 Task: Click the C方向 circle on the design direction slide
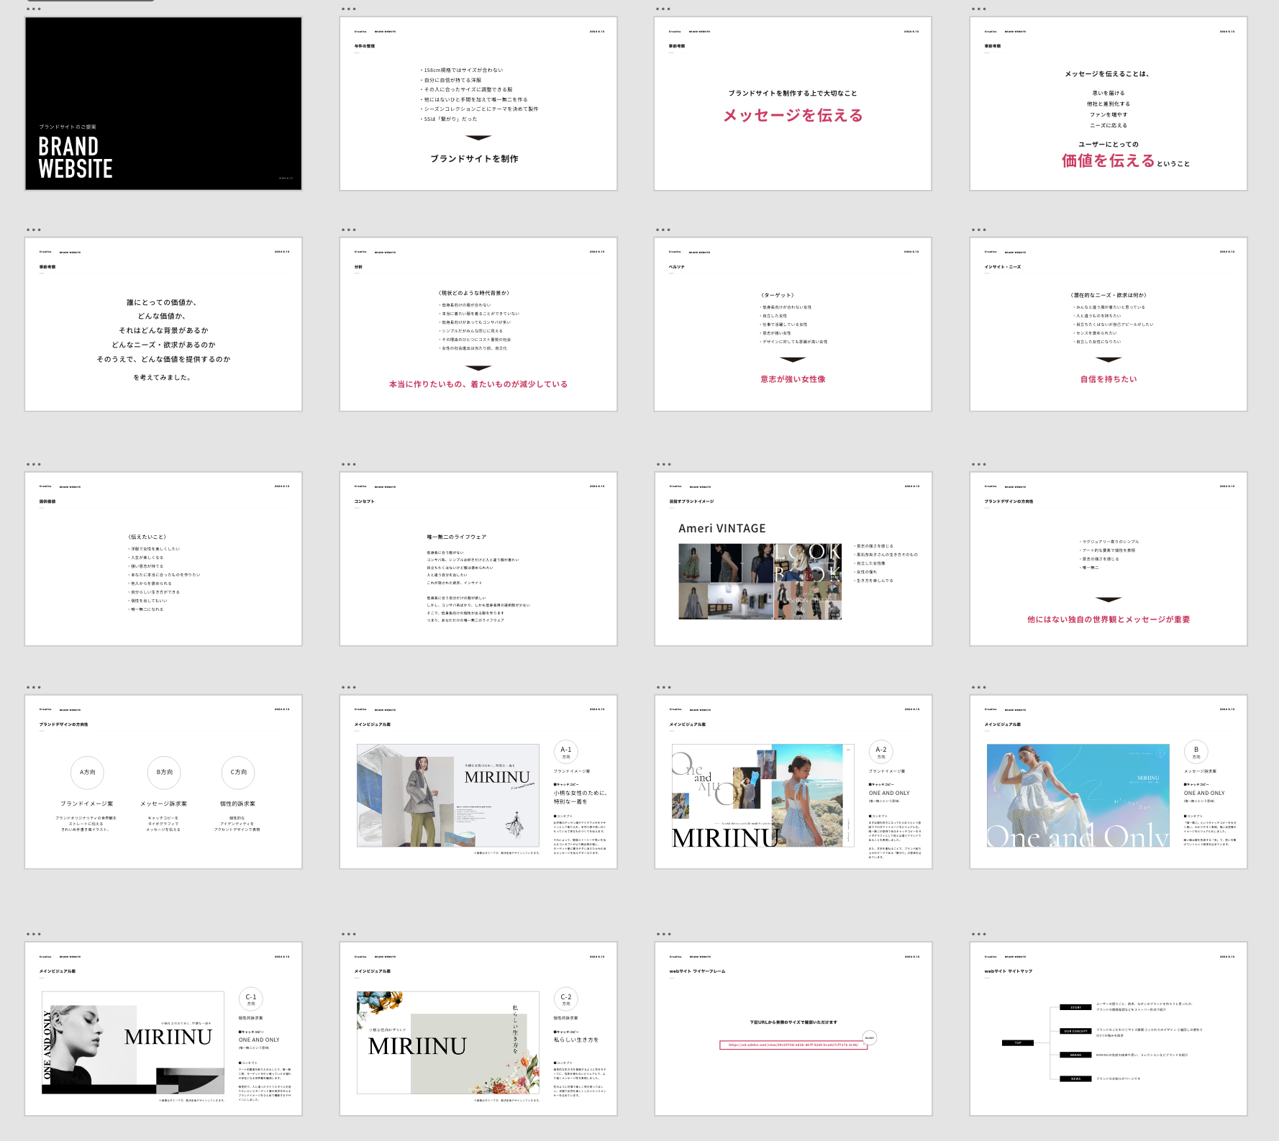(238, 772)
